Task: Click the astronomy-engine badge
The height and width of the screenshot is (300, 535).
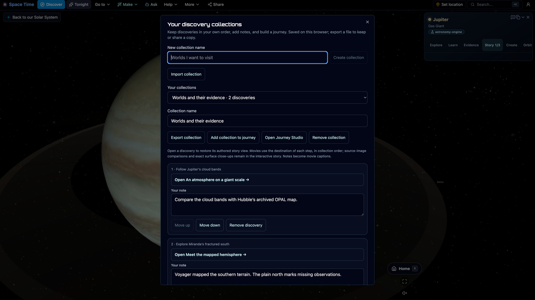Action: 446,32
